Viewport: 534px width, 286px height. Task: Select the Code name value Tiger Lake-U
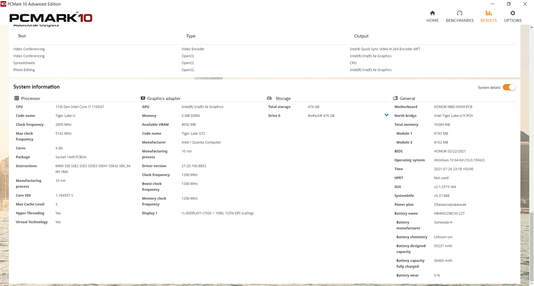(65, 116)
